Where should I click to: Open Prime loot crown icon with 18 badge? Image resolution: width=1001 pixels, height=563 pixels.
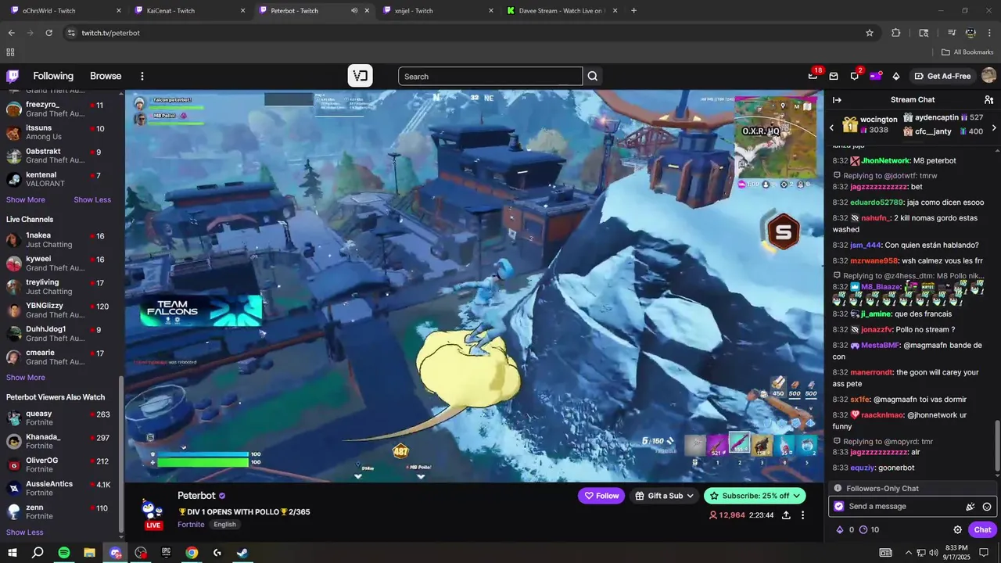coord(813,76)
